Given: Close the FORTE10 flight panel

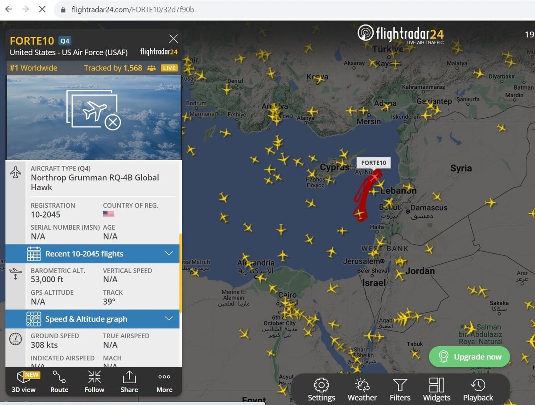Looking at the screenshot, I should click(x=173, y=39).
